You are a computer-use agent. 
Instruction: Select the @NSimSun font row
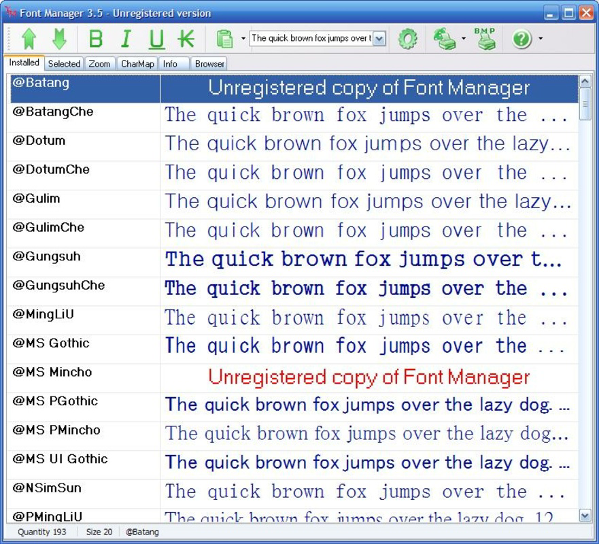(294, 494)
